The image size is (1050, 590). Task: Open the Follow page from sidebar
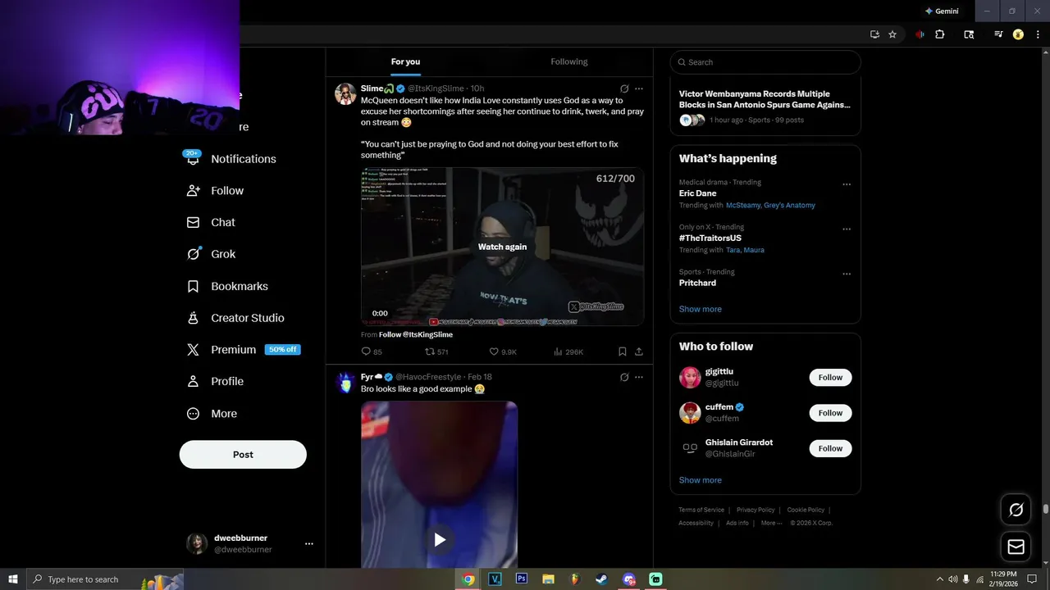(x=217, y=191)
